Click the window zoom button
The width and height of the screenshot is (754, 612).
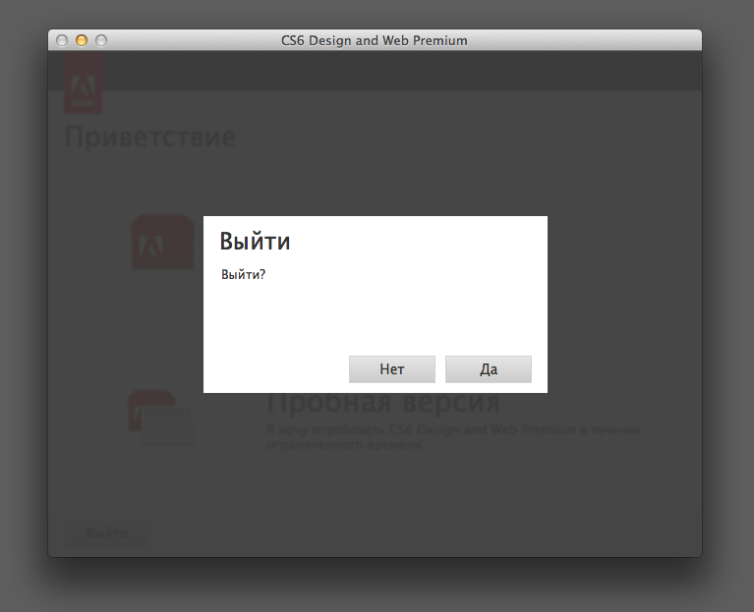(x=100, y=40)
